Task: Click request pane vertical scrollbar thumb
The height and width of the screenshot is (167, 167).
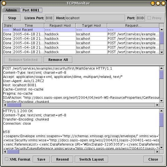Action: click(161, 75)
